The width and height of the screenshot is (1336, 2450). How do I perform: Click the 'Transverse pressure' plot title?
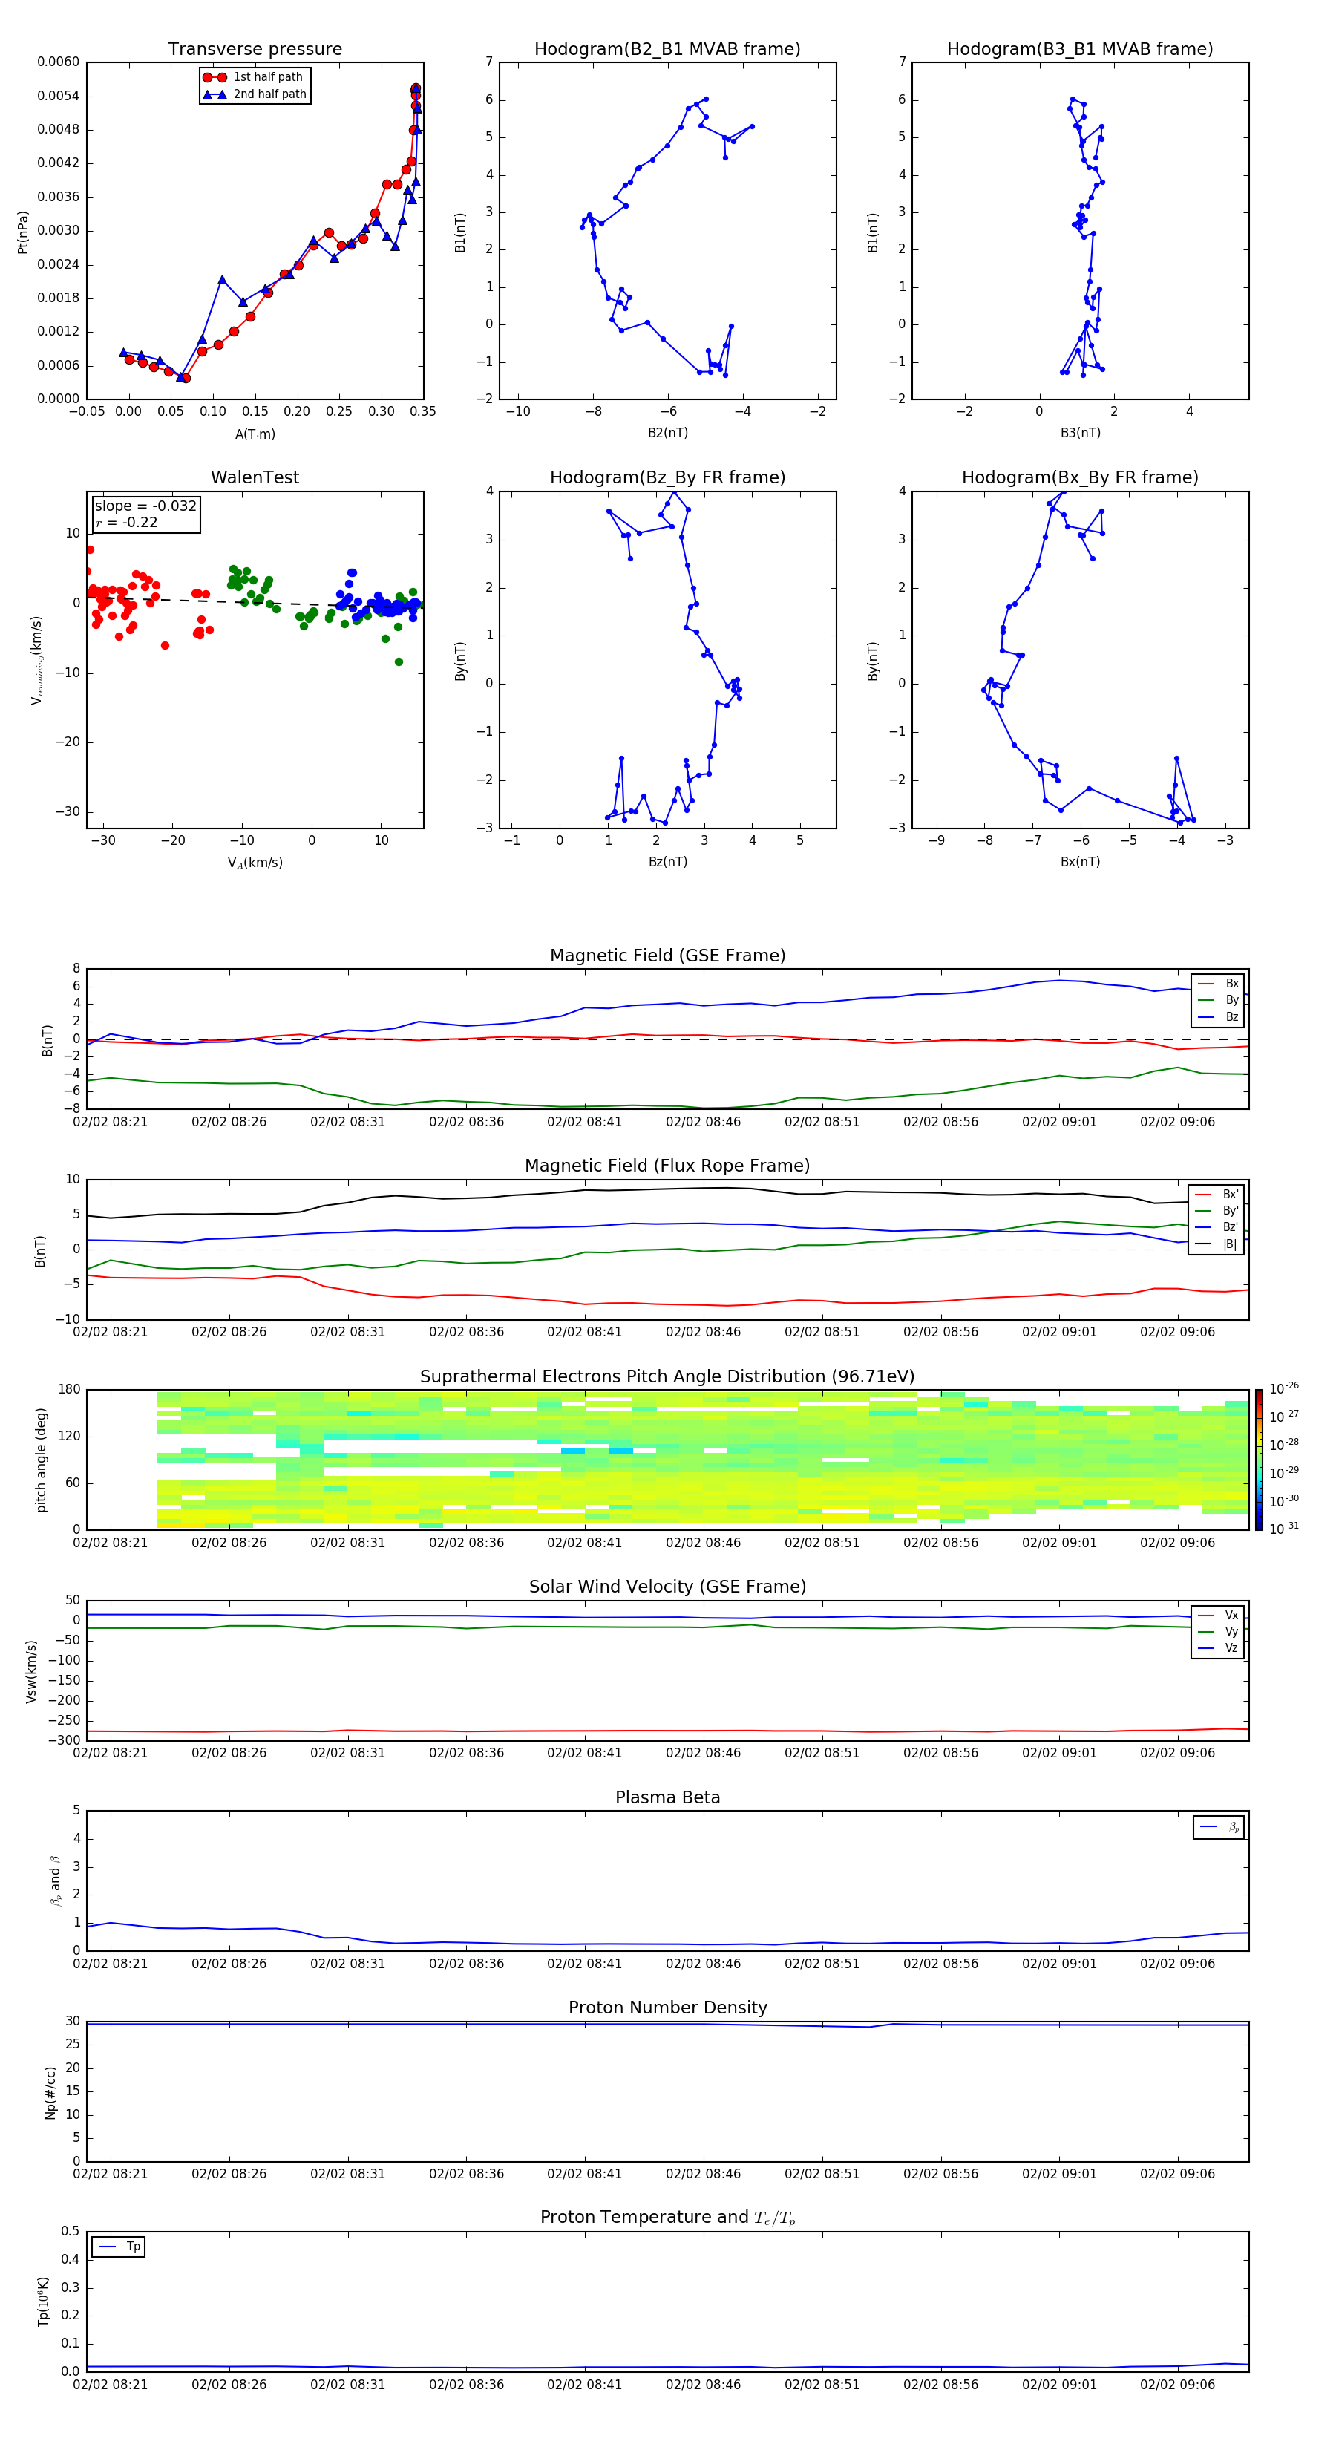(x=255, y=48)
